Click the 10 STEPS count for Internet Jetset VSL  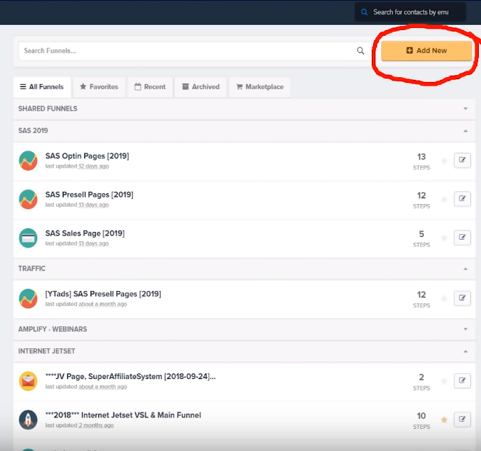pyautogui.click(x=422, y=421)
